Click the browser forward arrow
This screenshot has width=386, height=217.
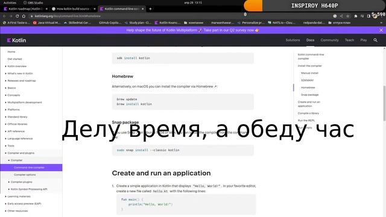click(11, 16)
